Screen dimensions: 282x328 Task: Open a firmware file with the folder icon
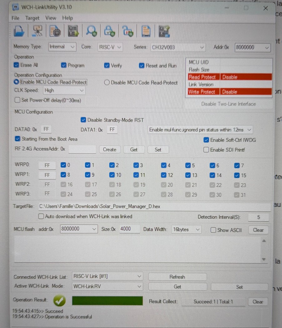[x=19, y=31]
